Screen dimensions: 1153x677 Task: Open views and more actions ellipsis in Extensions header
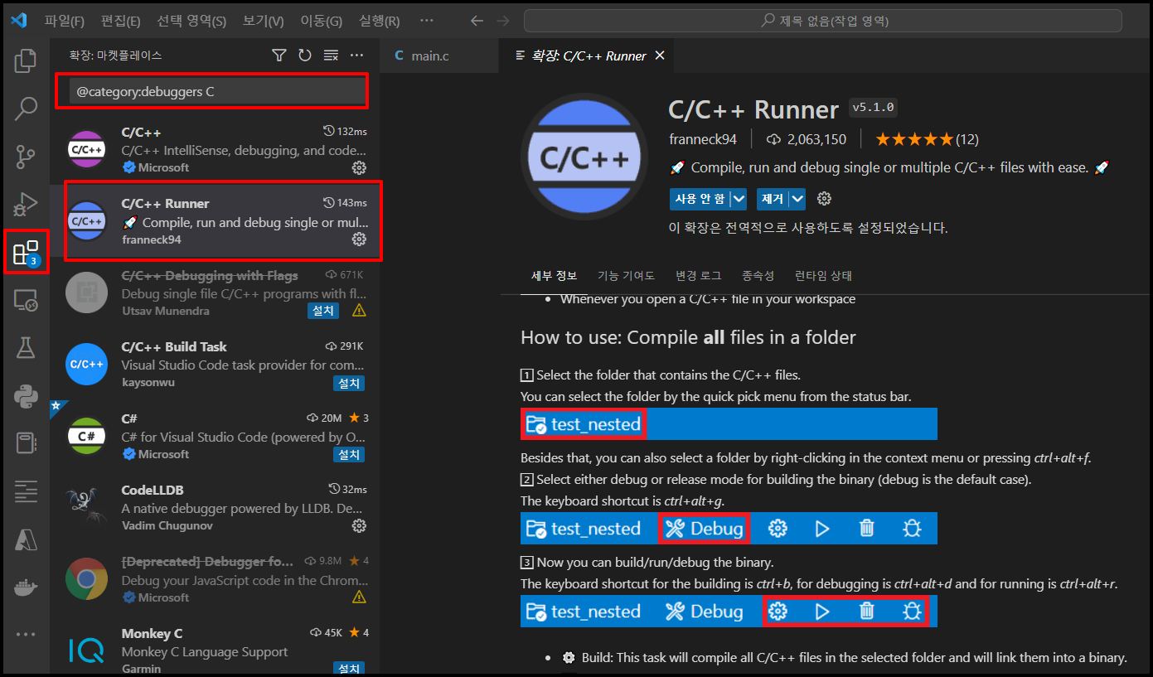[357, 56]
